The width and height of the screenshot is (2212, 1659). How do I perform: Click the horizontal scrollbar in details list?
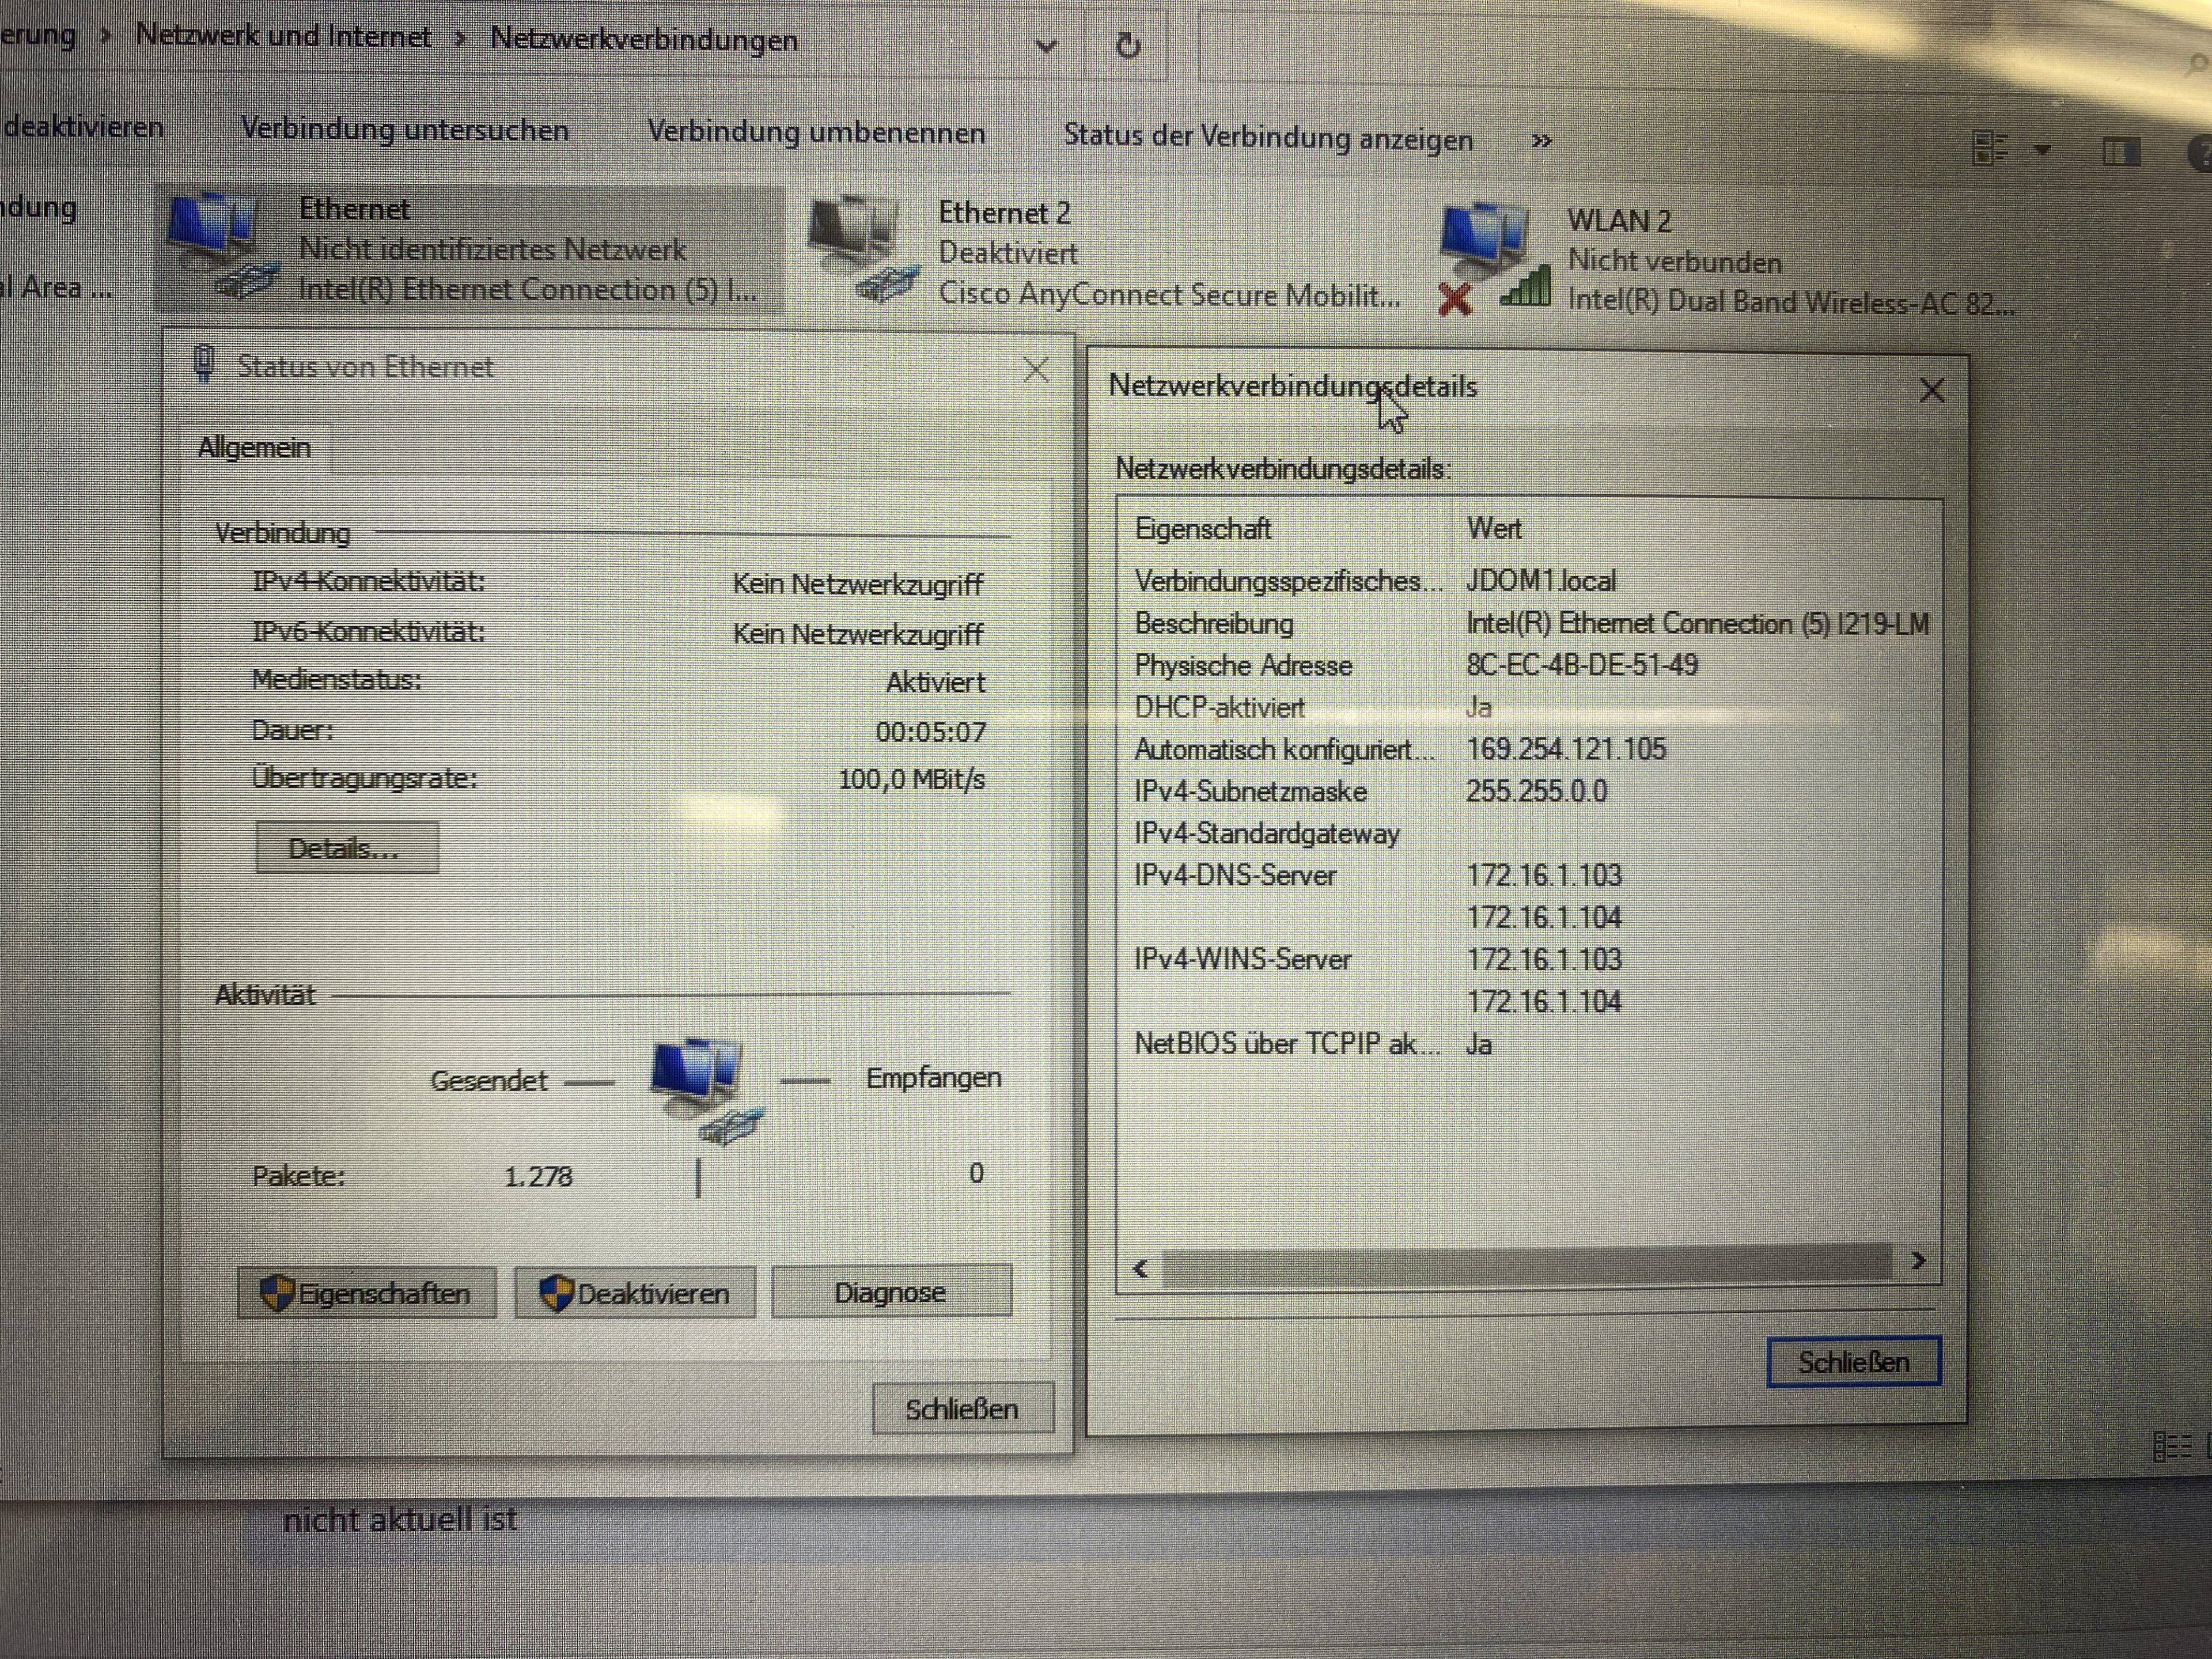coord(1526,1264)
